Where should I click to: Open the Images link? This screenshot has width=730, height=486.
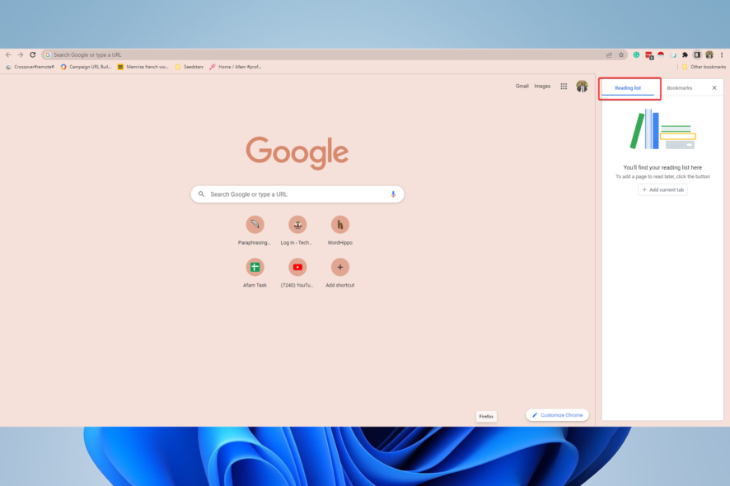coord(542,86)
